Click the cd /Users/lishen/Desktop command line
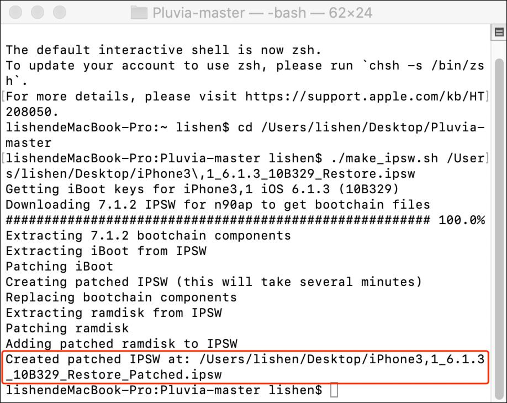 point(331,127)
